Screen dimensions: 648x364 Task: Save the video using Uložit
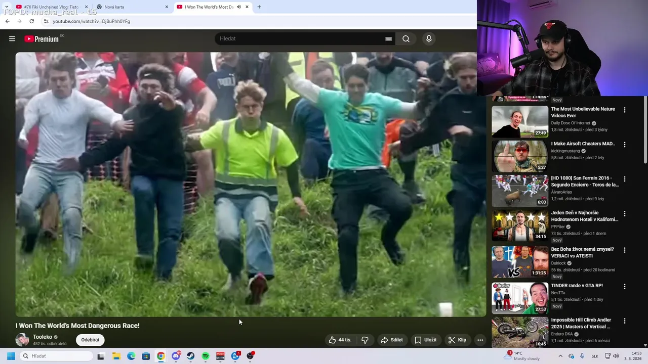coord(425,340)
